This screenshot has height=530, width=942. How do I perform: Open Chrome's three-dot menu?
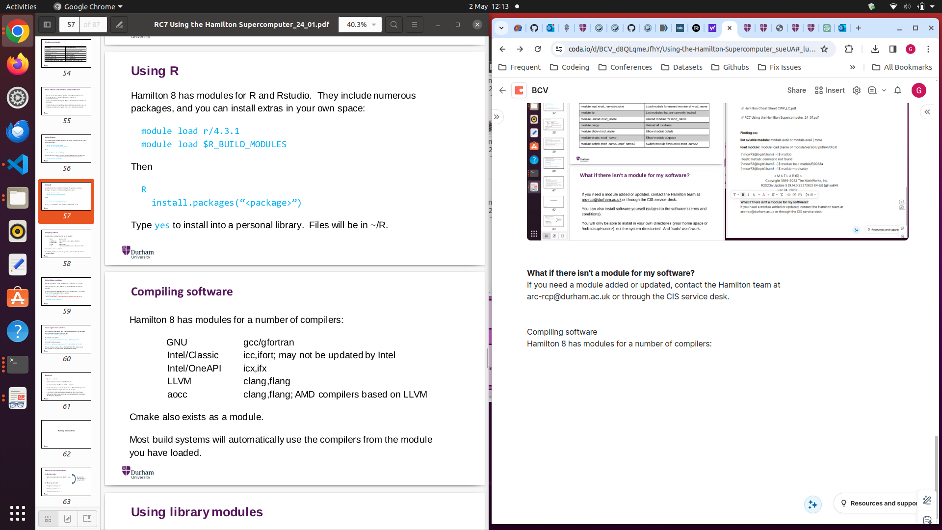[928, 49]
